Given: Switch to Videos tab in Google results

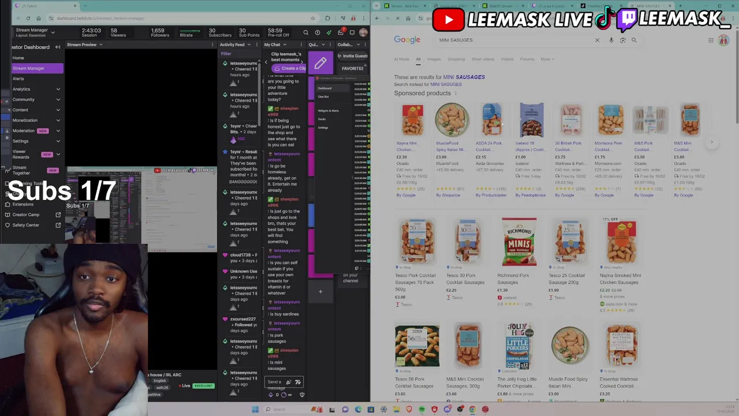Looking at the screenshot, I should point(507,59).
